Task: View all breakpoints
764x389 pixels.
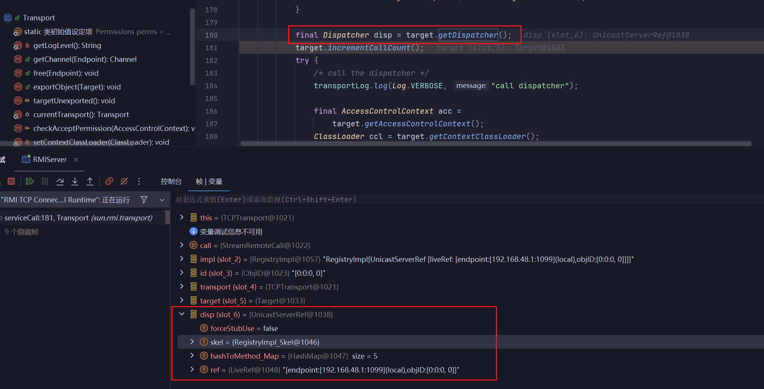Action: click(109, 181)
